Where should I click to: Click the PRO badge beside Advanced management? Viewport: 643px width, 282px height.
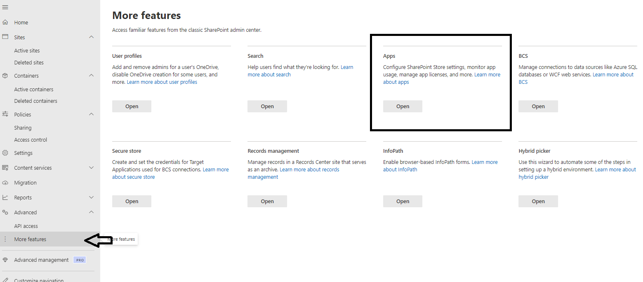[x=80, y=260]
